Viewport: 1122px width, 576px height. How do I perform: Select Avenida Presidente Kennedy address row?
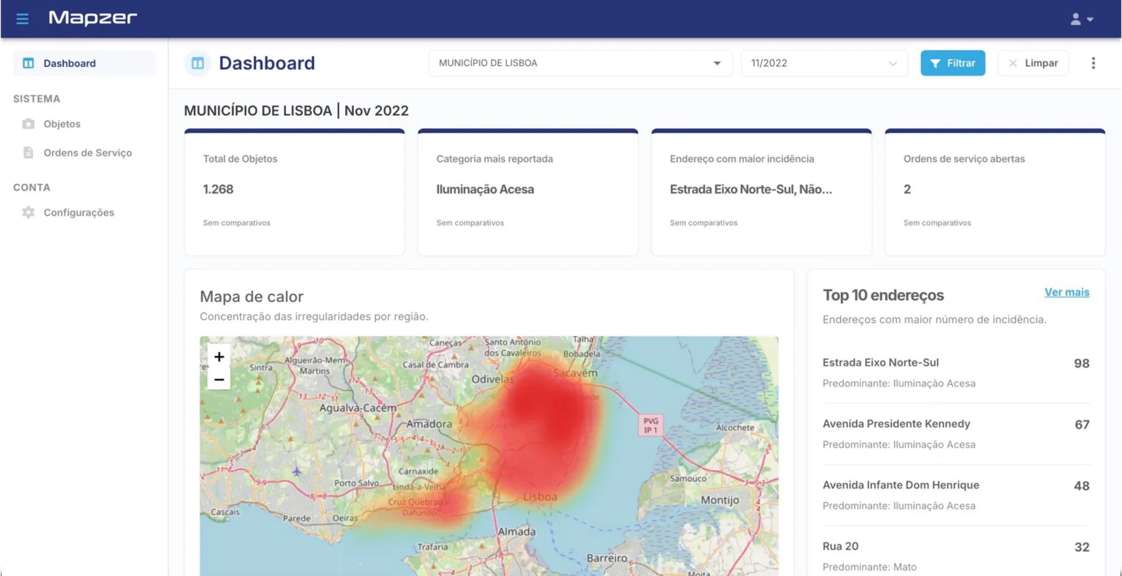[x=956, y=434]
